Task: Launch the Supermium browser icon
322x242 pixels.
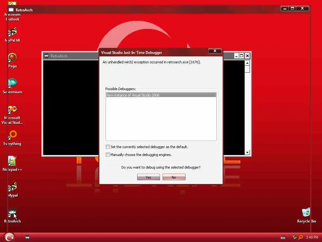Action: tap(12, 86)
